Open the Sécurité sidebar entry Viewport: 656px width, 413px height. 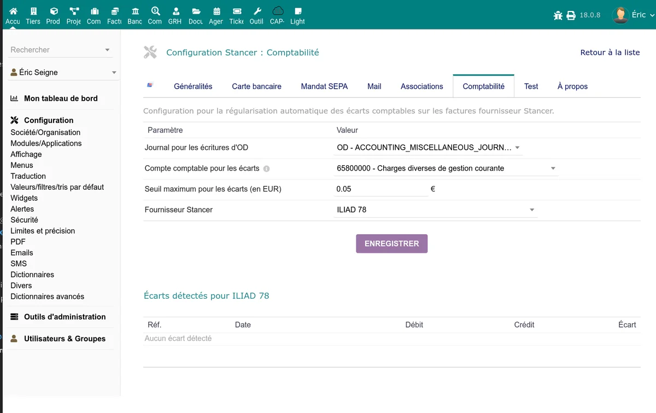click(x=24, y=220)
